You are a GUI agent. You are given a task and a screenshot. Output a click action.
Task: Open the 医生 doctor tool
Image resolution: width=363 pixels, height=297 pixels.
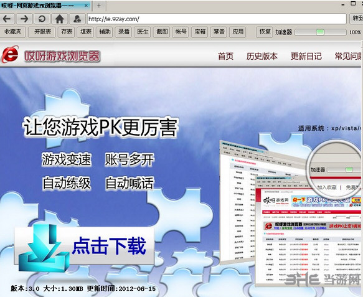(x=143, y=32)
